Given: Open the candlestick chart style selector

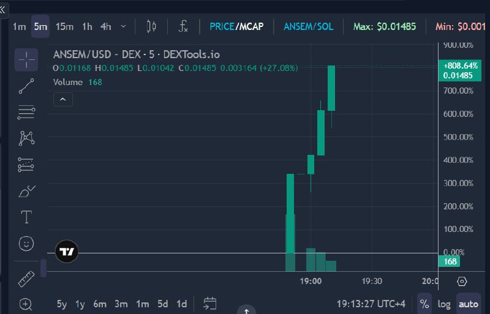Looking at the screenshot, I should click(x=151, y=26).
